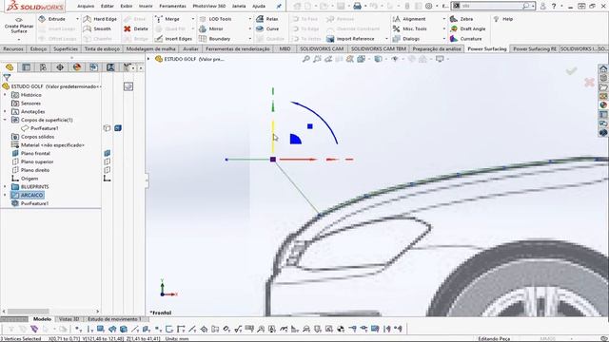Open the LOD Tools dropdown arrow
The width and height of the screenshot is (609, 342).
pos(249,19)
